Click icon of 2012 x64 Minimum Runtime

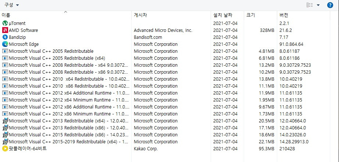(x=5, y=100)
